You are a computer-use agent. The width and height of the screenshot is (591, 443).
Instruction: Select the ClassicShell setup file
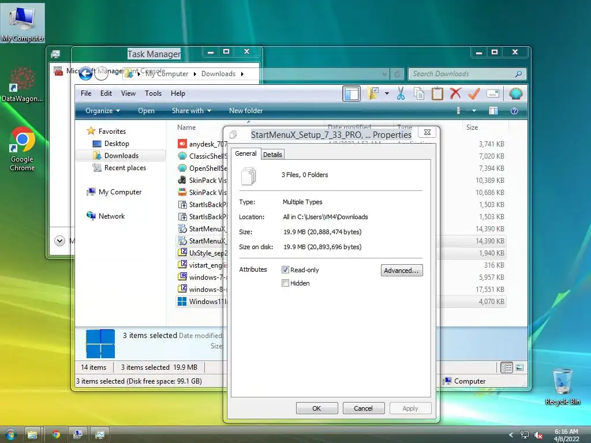coord(203,156)
